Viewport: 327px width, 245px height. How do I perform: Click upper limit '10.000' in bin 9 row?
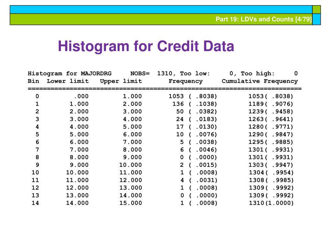[x=131, y=165]
